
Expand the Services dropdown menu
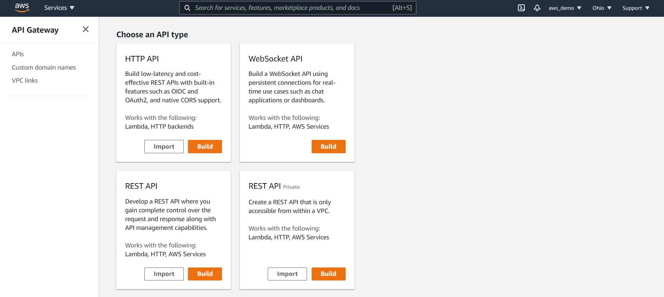pos(59,8)
